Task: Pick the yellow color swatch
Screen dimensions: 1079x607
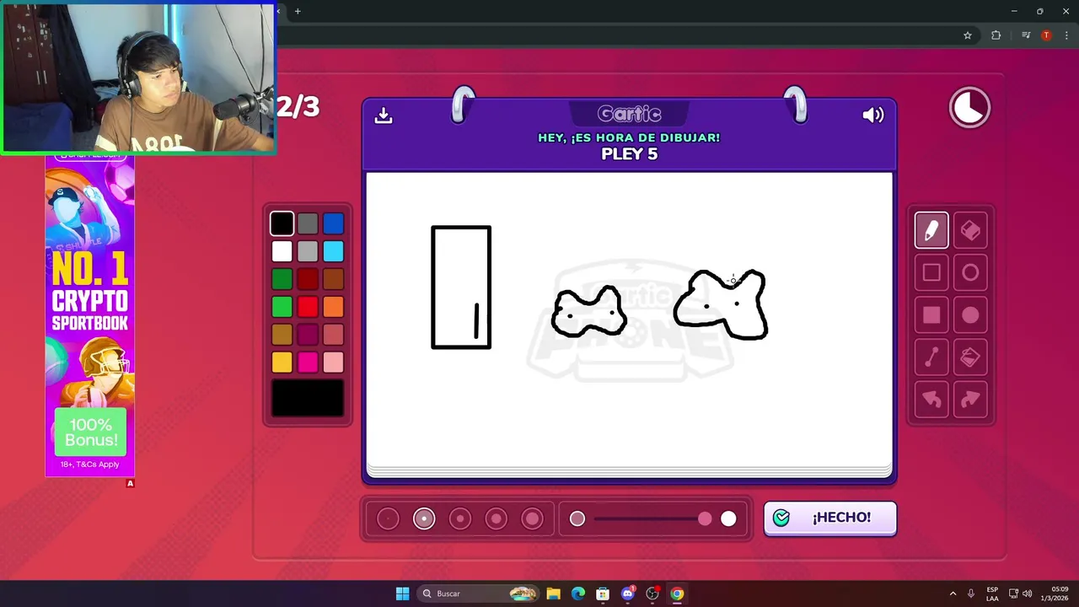Action: click(x=282, y=363)
